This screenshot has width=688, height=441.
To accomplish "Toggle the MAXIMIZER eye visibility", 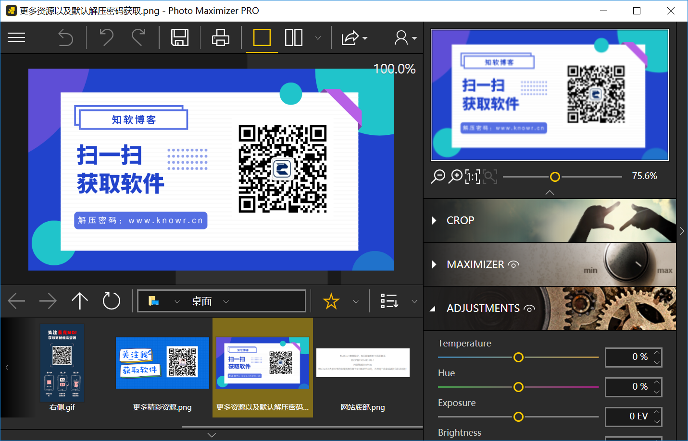I will point(513,265).
